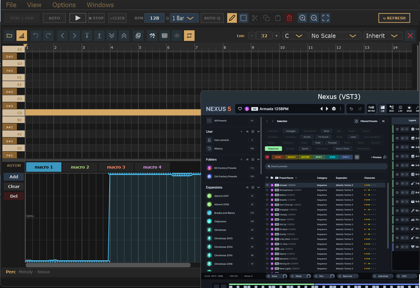The width and height of the screenshot is (420, 288).
Task: Click the STOP button
Action: tap(96, 18)
